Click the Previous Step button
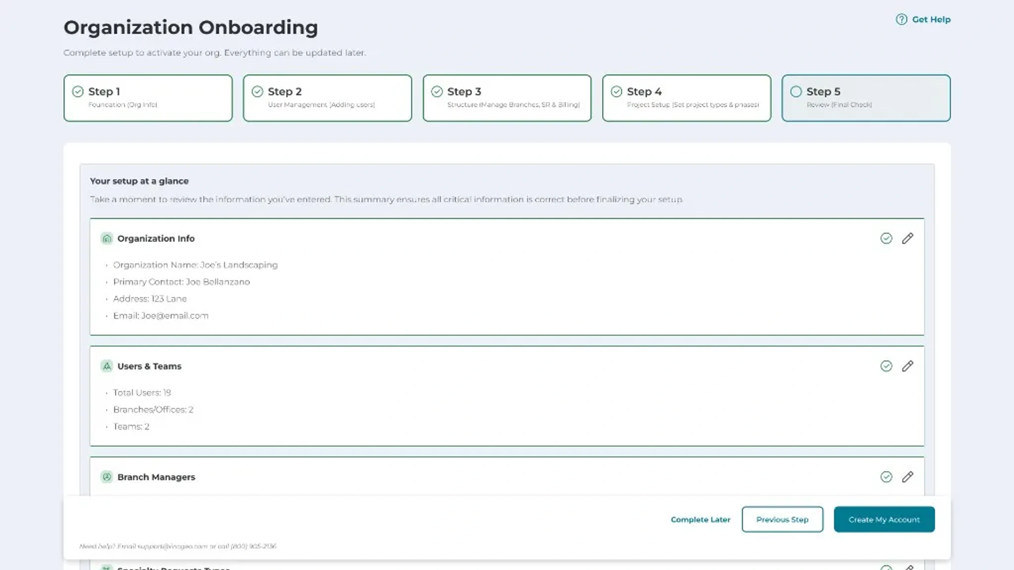 coord(782,520)
